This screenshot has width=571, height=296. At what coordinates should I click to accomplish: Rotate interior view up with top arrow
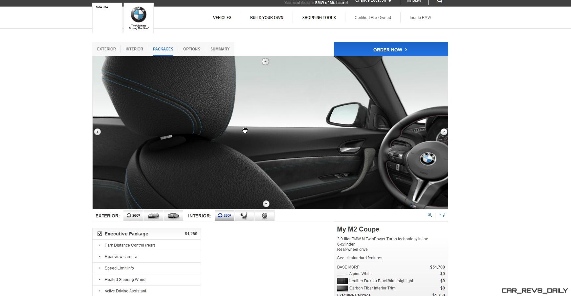(x=265, y=62)
